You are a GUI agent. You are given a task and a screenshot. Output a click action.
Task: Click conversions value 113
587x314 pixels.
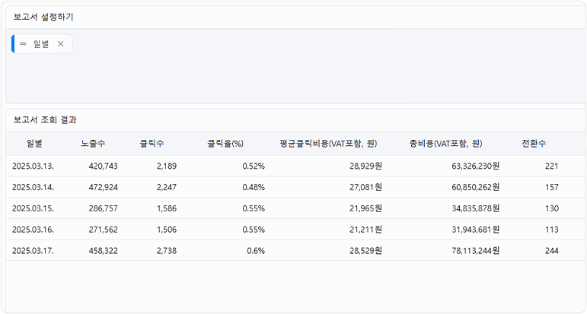pos(552,230)
